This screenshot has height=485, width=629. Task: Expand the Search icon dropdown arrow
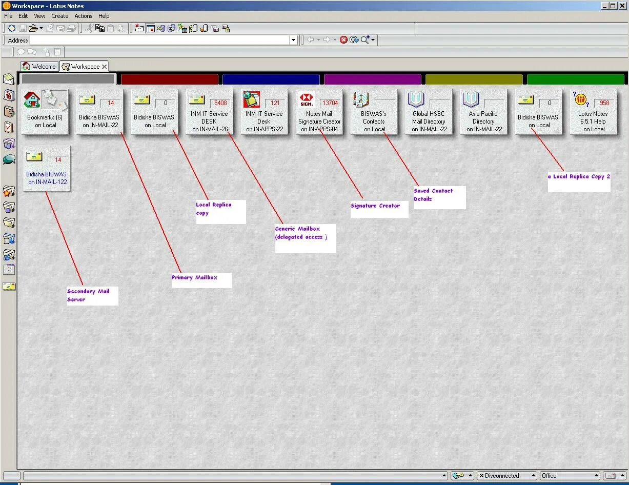(x=373, y=39)
